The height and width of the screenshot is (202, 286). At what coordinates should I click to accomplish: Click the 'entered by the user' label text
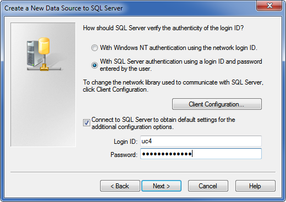coord(125,69)
